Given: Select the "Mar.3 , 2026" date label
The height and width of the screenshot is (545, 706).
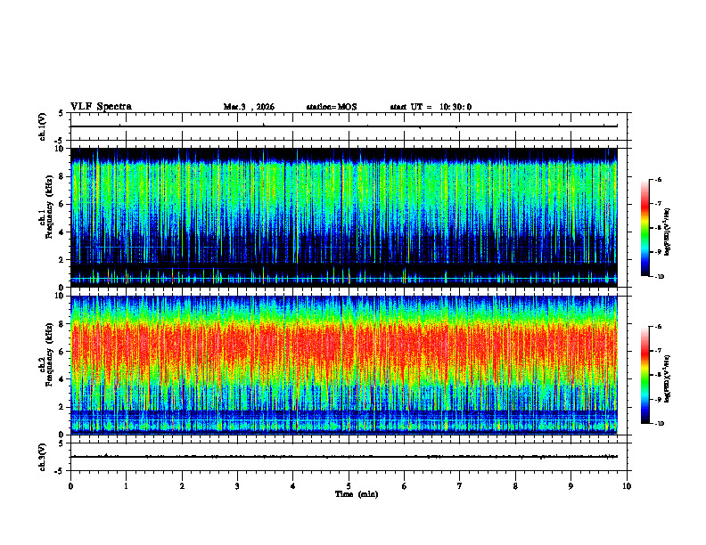Looking at the screenshot, I should pyautogui.click(x=249, y=107).
